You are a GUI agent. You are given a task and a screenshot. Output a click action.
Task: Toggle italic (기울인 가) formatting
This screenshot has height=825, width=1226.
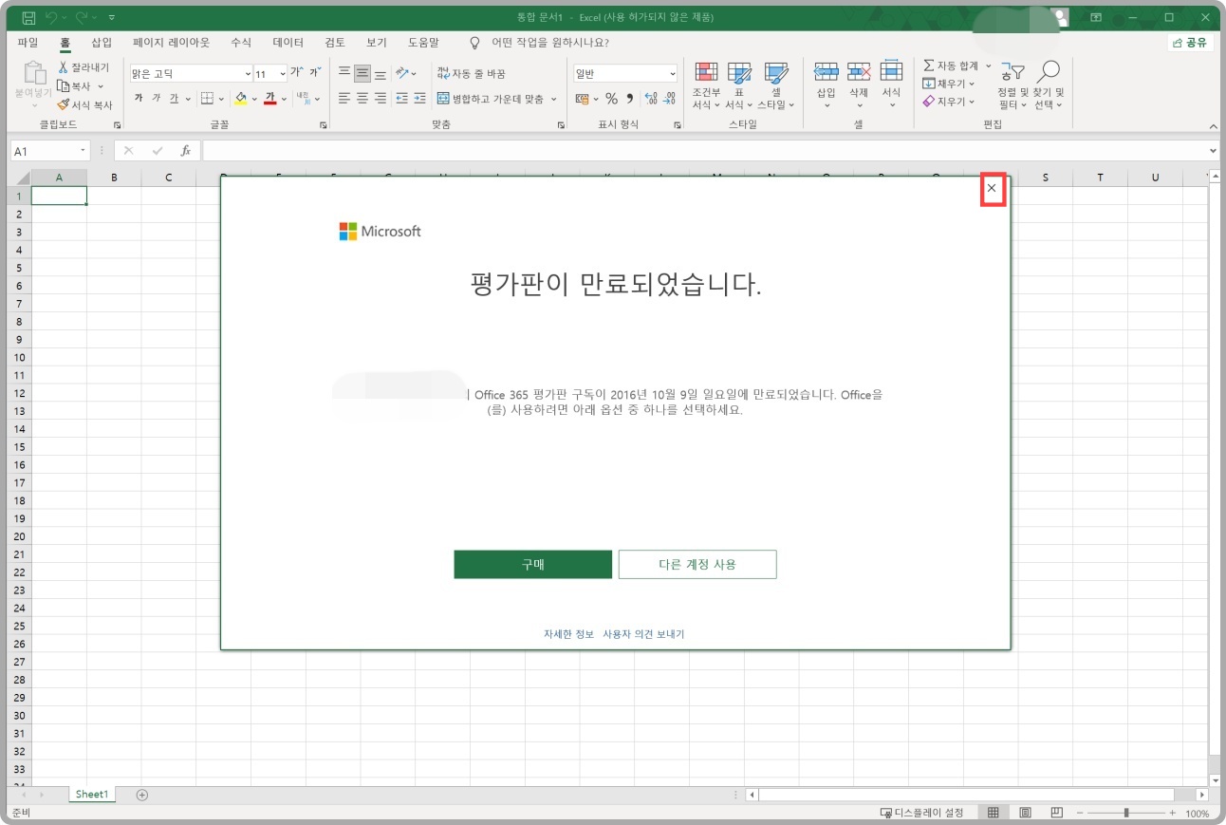(157, 99)
